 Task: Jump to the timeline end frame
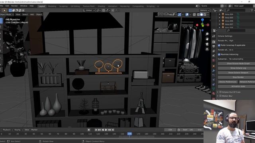pos(113,130)
